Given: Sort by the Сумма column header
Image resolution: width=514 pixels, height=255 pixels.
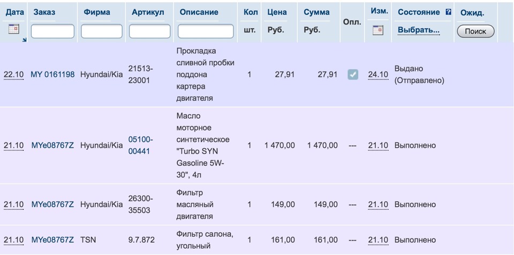Looking at the screenshot, I should pyautogui.click(x=316, y=12).
